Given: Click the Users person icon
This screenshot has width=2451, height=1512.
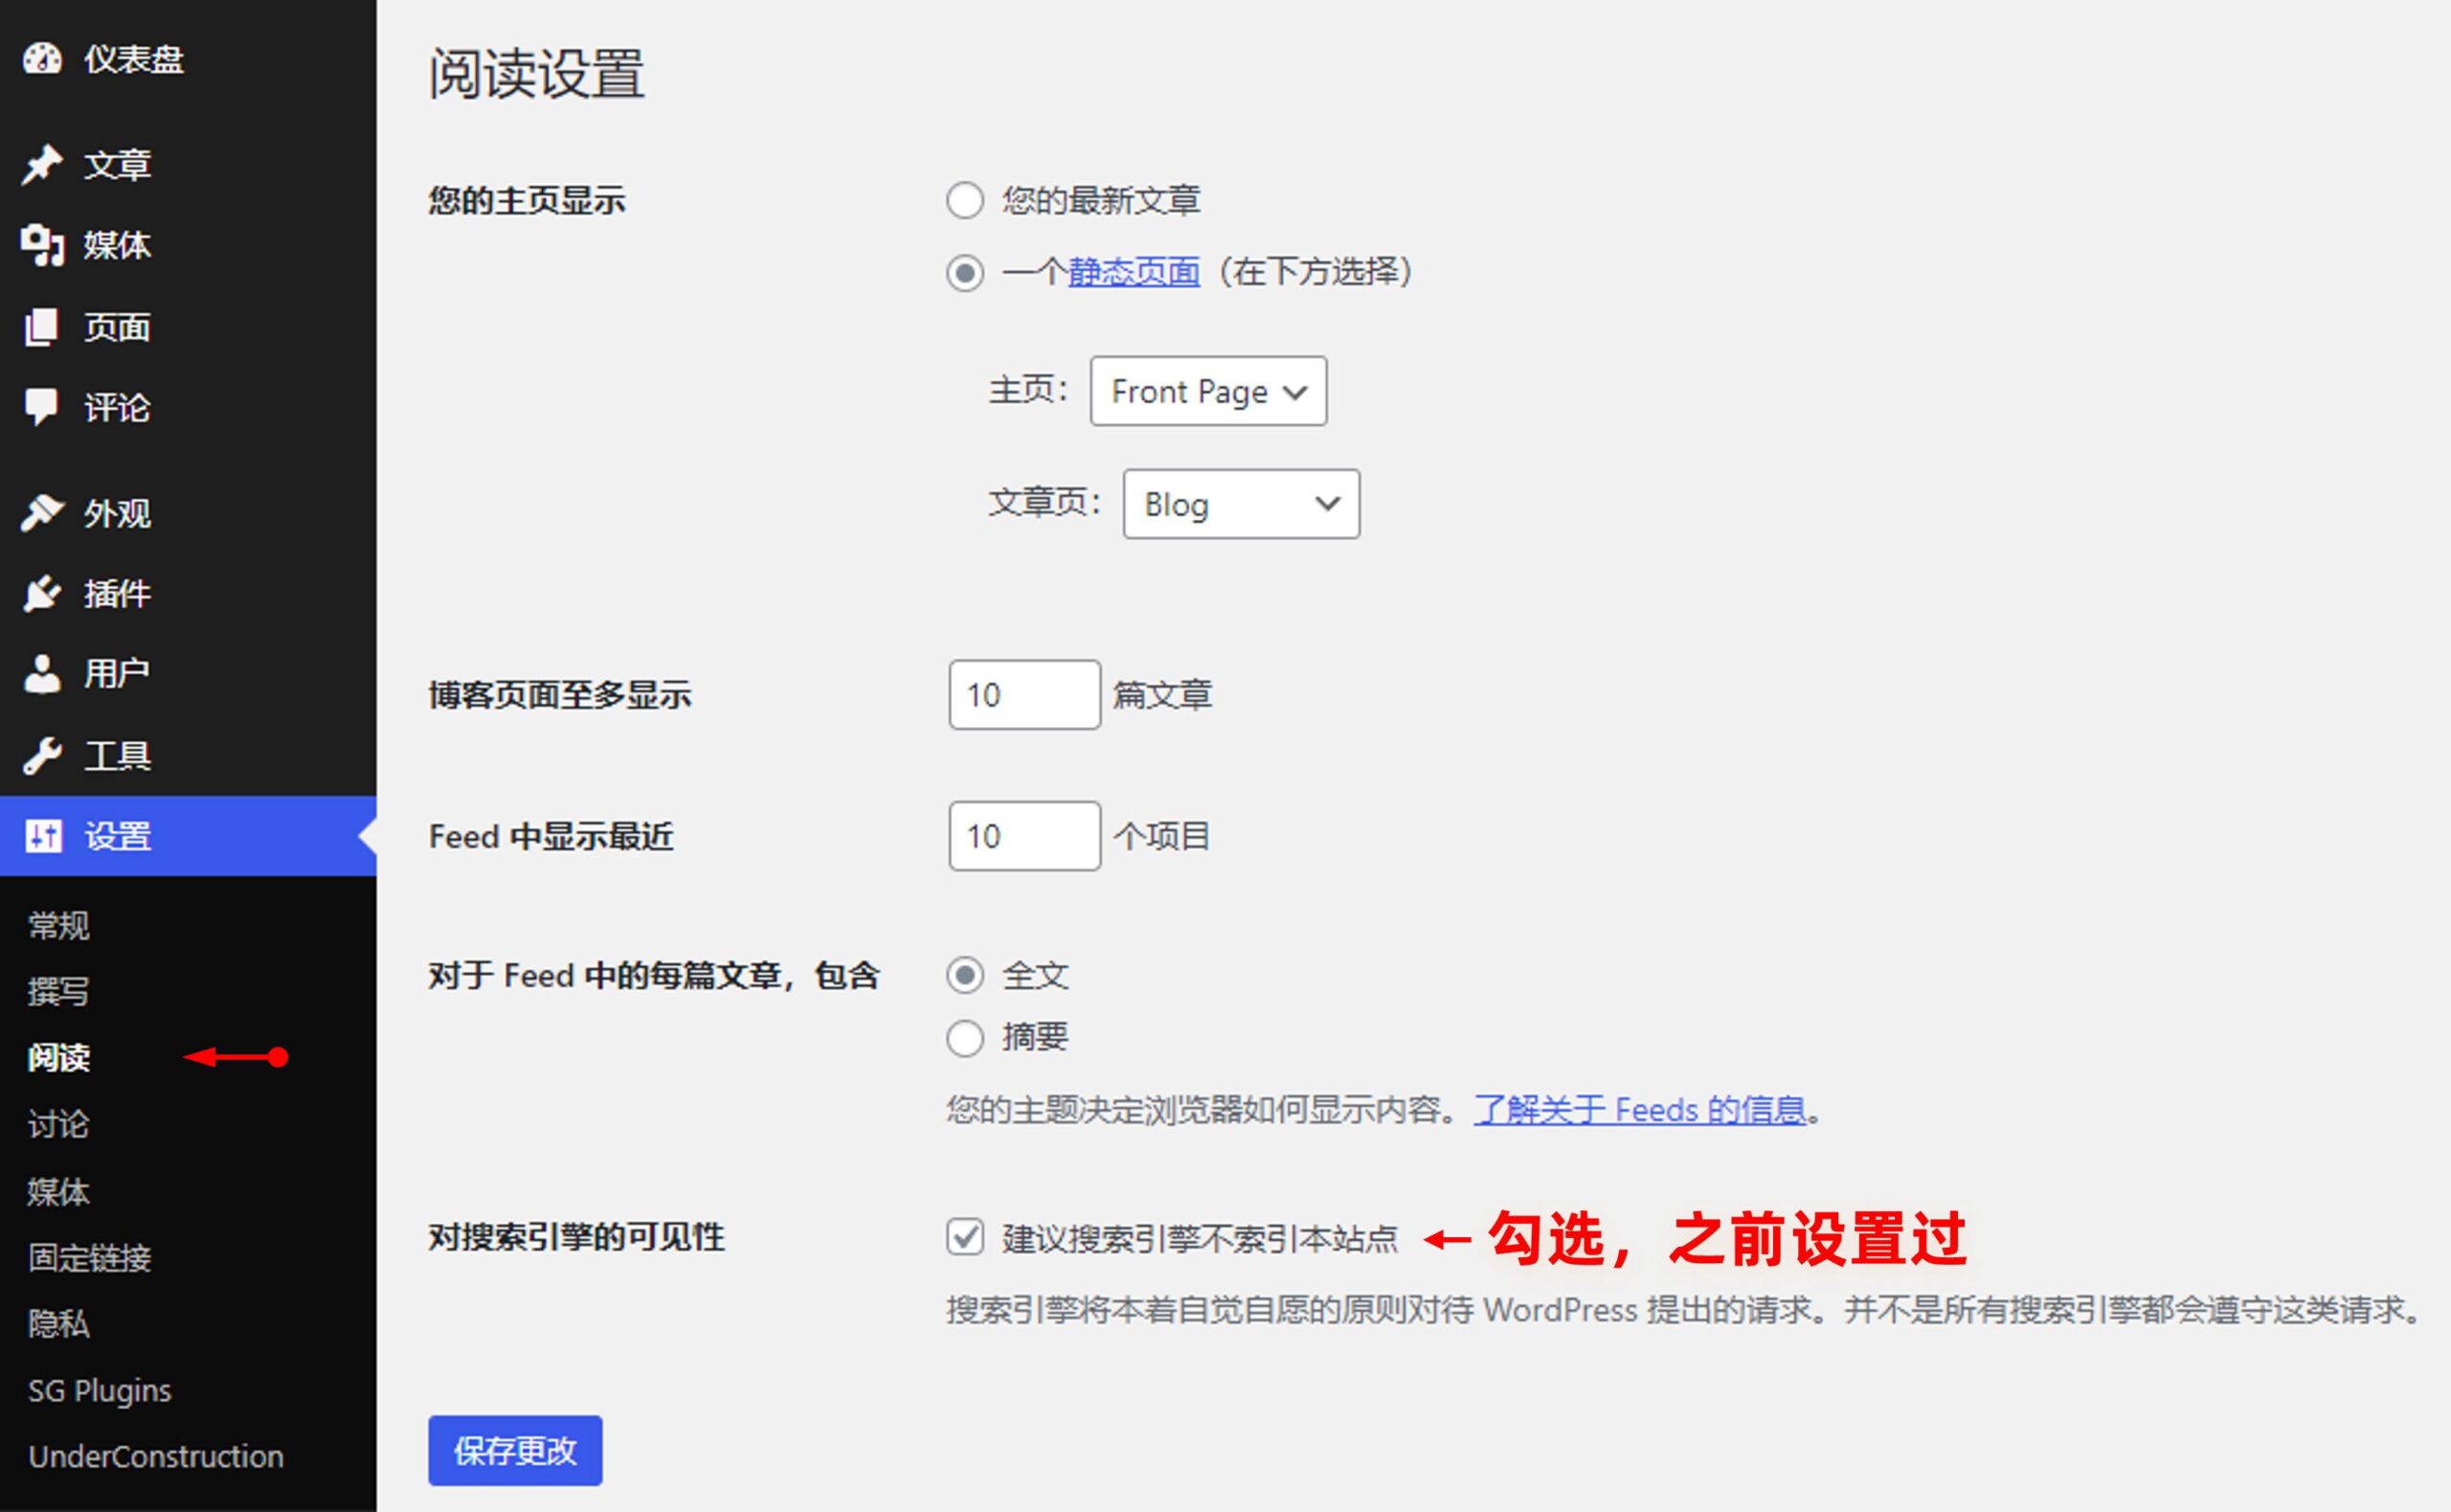Looking at the screenshot, I should 42,674.
